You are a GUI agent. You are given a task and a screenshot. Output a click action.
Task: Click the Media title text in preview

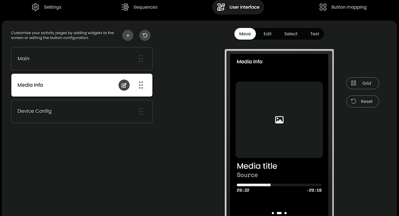257,166
